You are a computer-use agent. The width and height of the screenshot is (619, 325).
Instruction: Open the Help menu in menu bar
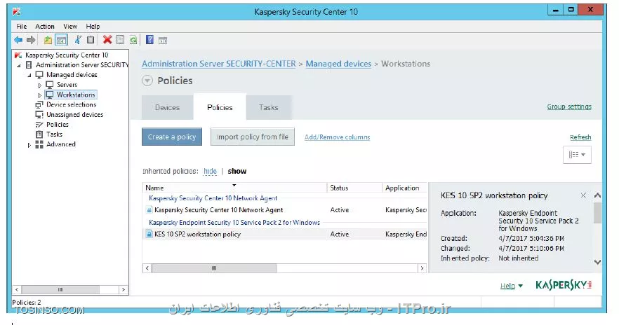[x=93, y=27]
